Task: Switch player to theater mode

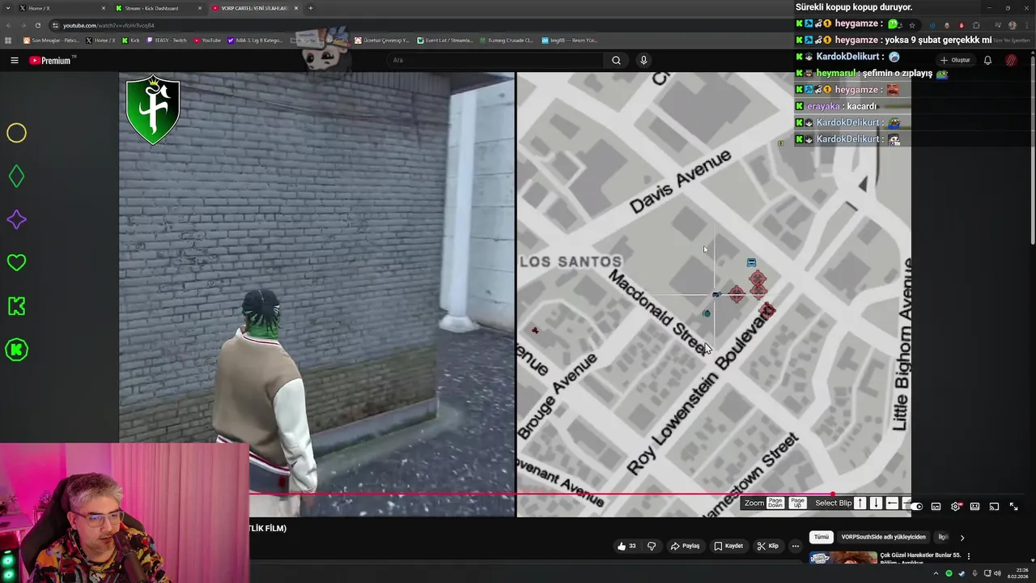Action: point(974,507)
